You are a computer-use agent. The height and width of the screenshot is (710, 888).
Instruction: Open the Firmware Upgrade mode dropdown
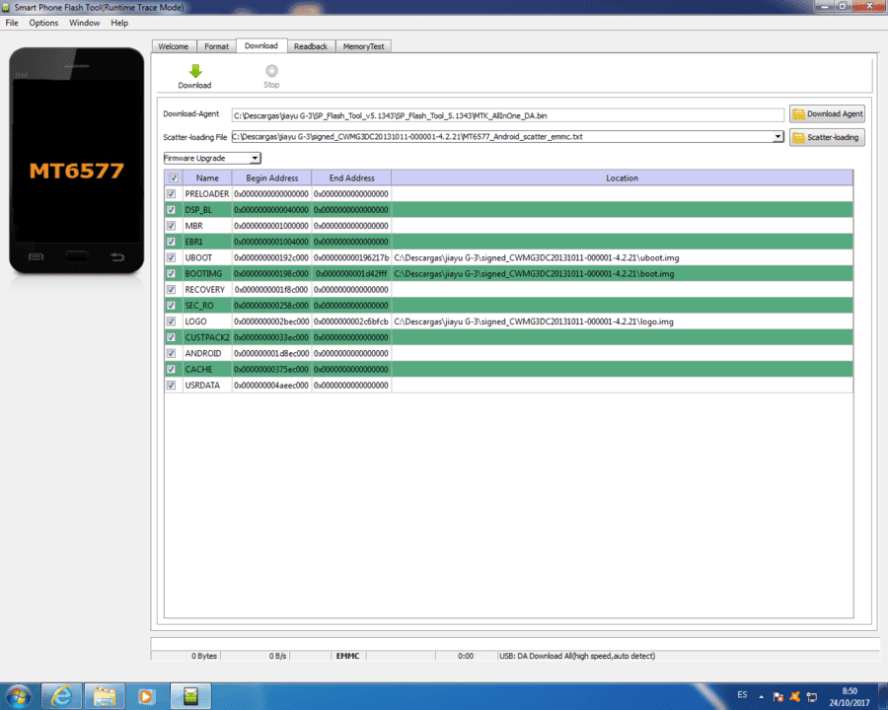[212, 158]
